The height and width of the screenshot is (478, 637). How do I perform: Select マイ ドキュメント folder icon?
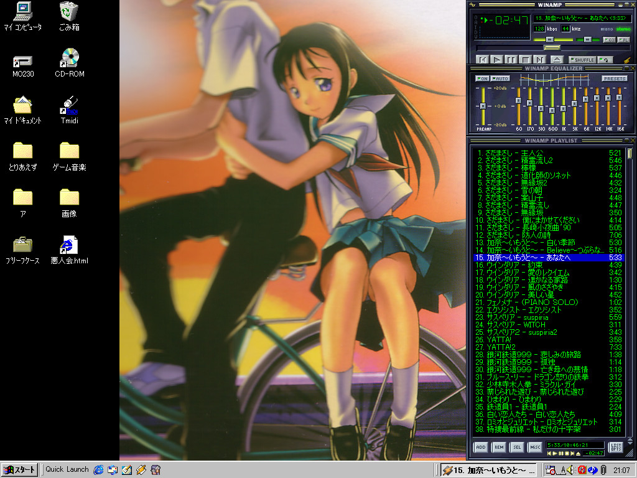[x=23, y=110]
